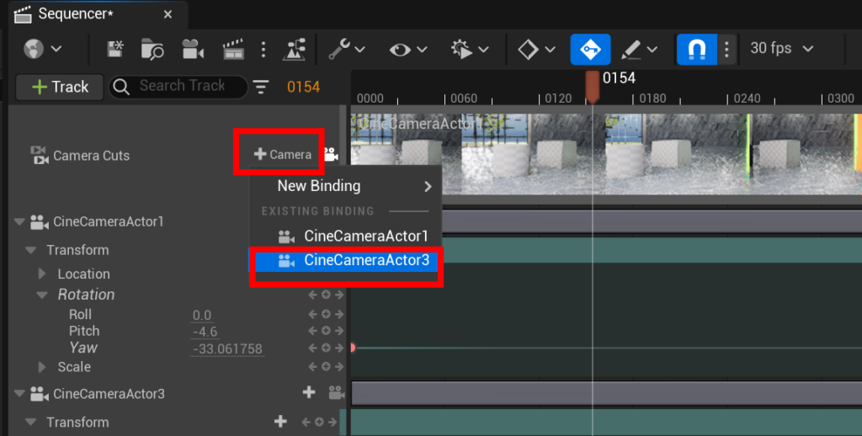
Task: Select the CineCameraActor1 track name in tree
Action: [109, 221]
